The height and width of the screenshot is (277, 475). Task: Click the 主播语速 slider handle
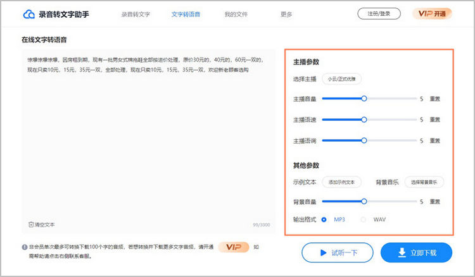pos(364,120)
